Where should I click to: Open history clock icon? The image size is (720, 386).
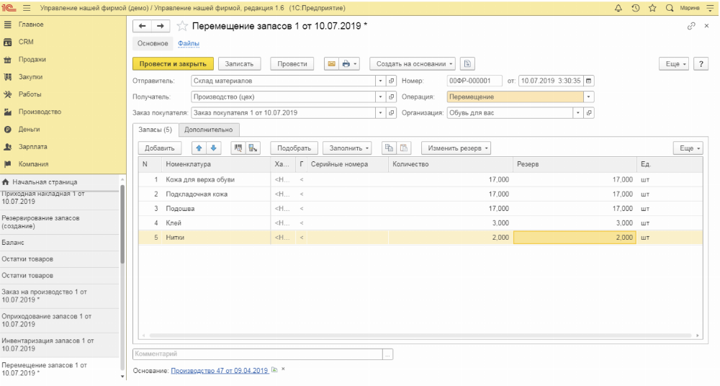pyautogui.click(x=635, y=8)
